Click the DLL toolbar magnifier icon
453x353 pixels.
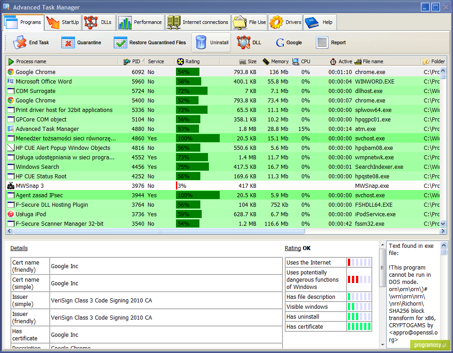pos(244,42)
